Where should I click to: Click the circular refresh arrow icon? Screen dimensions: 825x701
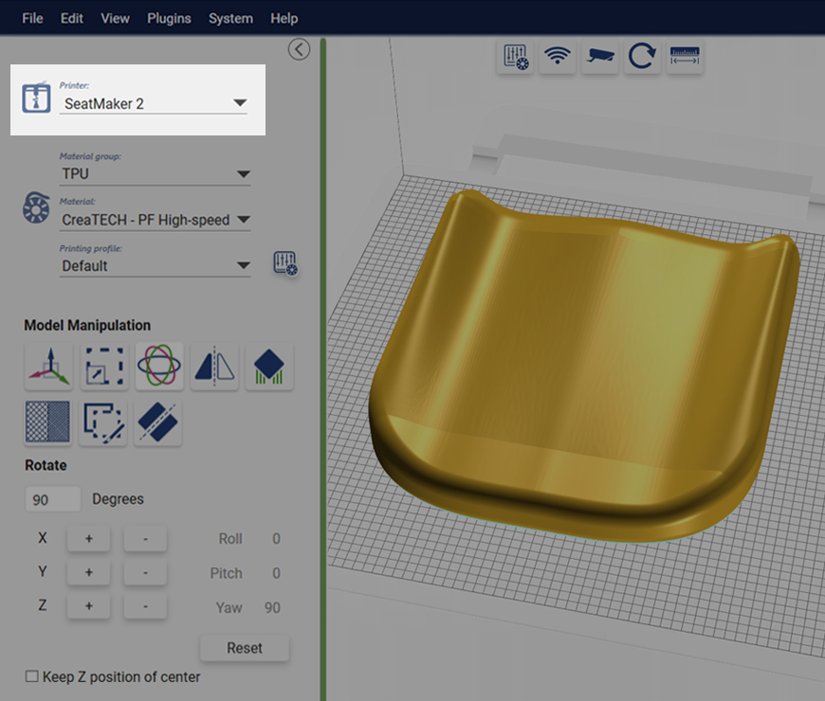(642, 56)
